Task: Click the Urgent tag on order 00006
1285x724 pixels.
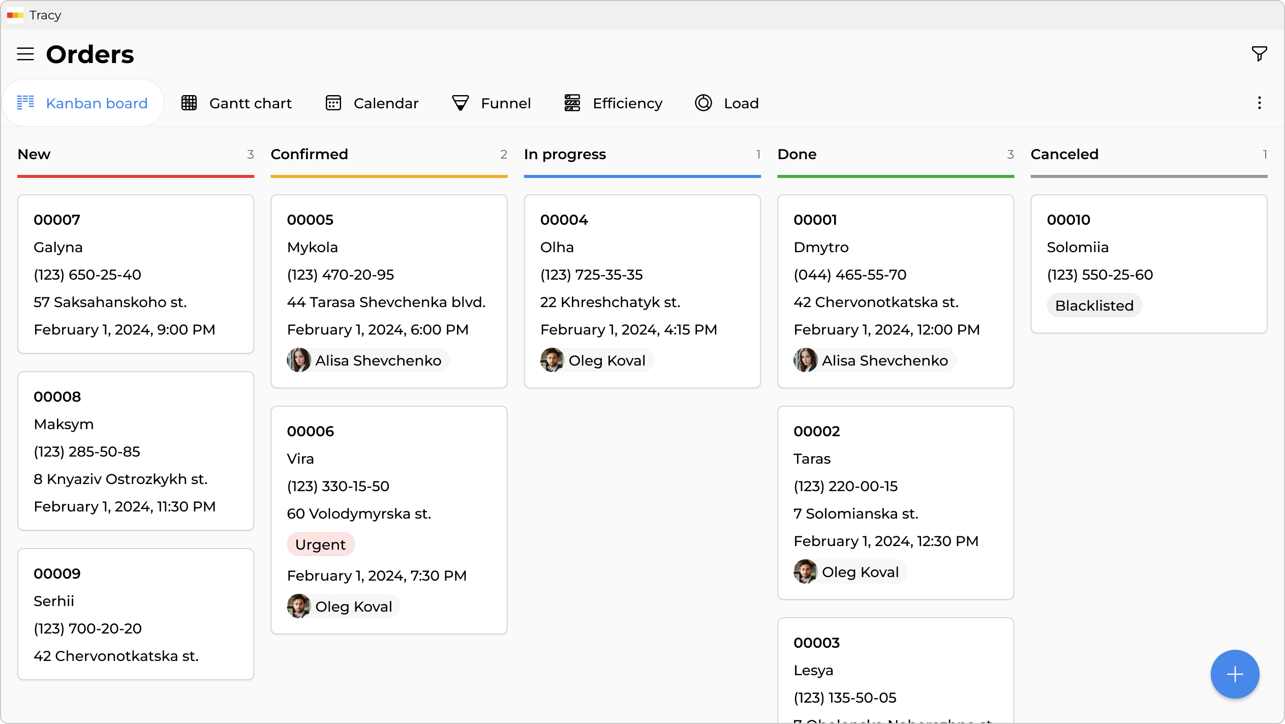Action: pyautogui.click(x=320, y=545)
